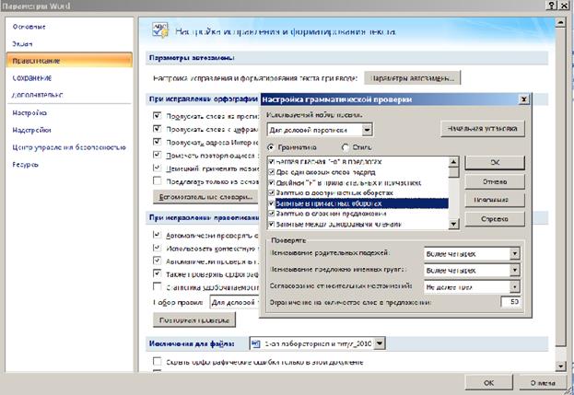Screen dimensions: 574x395
Task: Select the Стиль radio button
Action: click(346, 146)
